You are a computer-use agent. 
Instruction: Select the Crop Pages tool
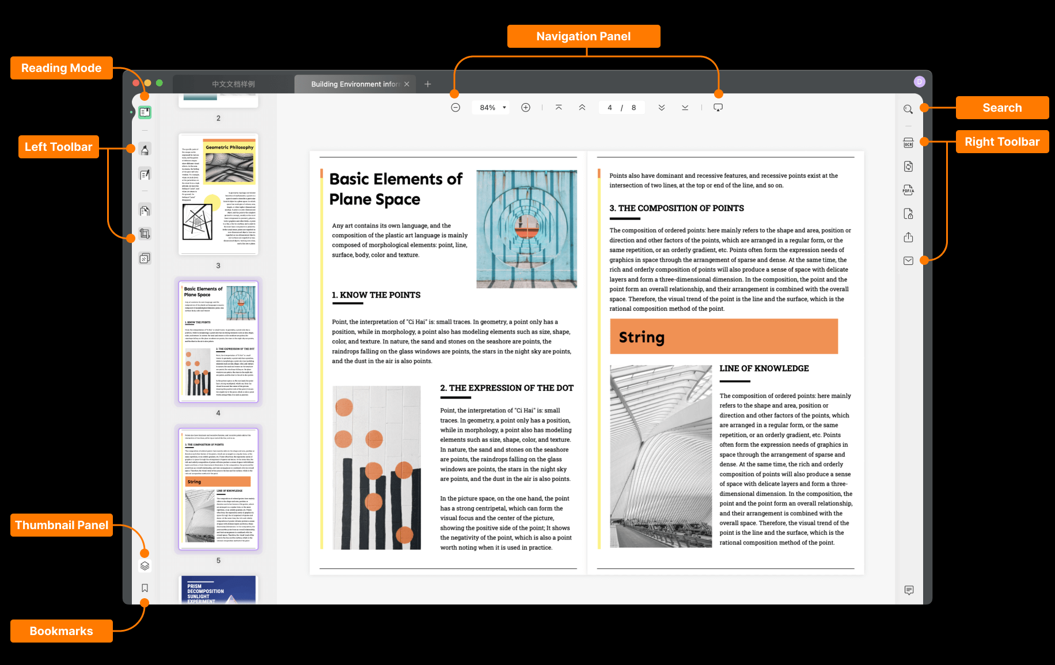coord(145,234)
